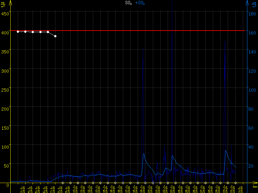Click the 100 tick on left axis
This screenshot has width=258, height=193.
[x=5, y=147]
